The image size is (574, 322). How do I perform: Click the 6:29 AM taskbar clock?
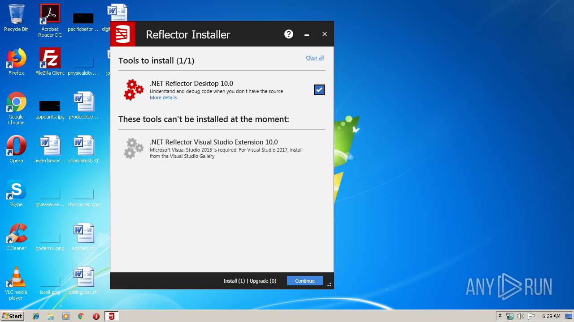(551, 316)
